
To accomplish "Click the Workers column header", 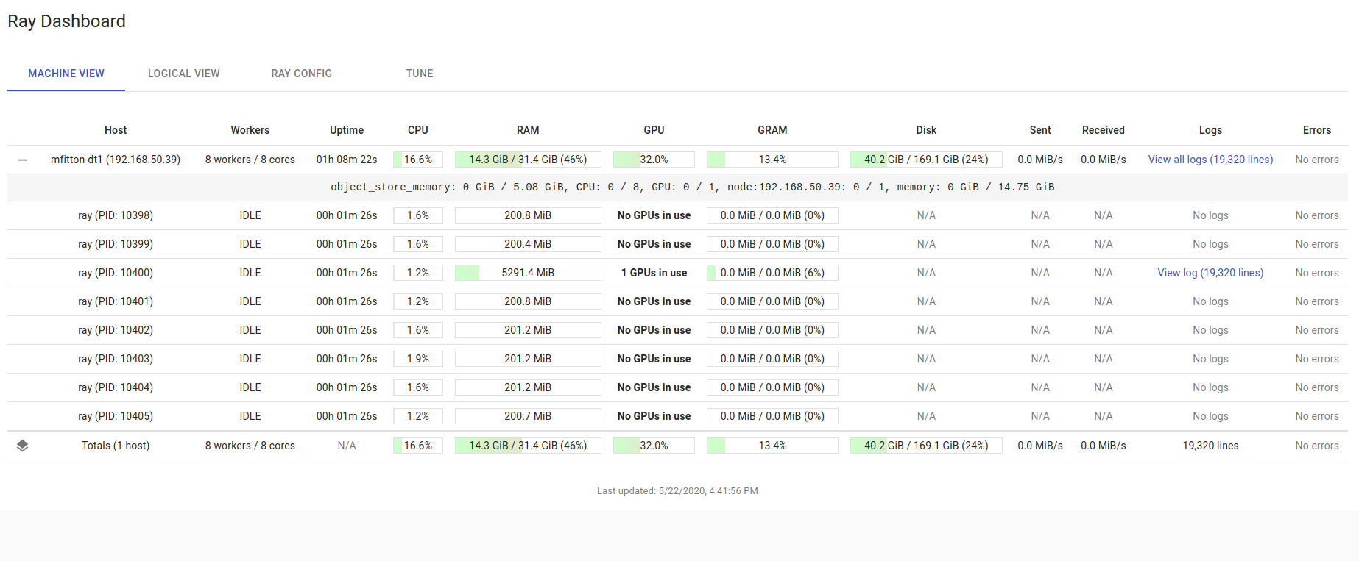I will pos(250,130).
